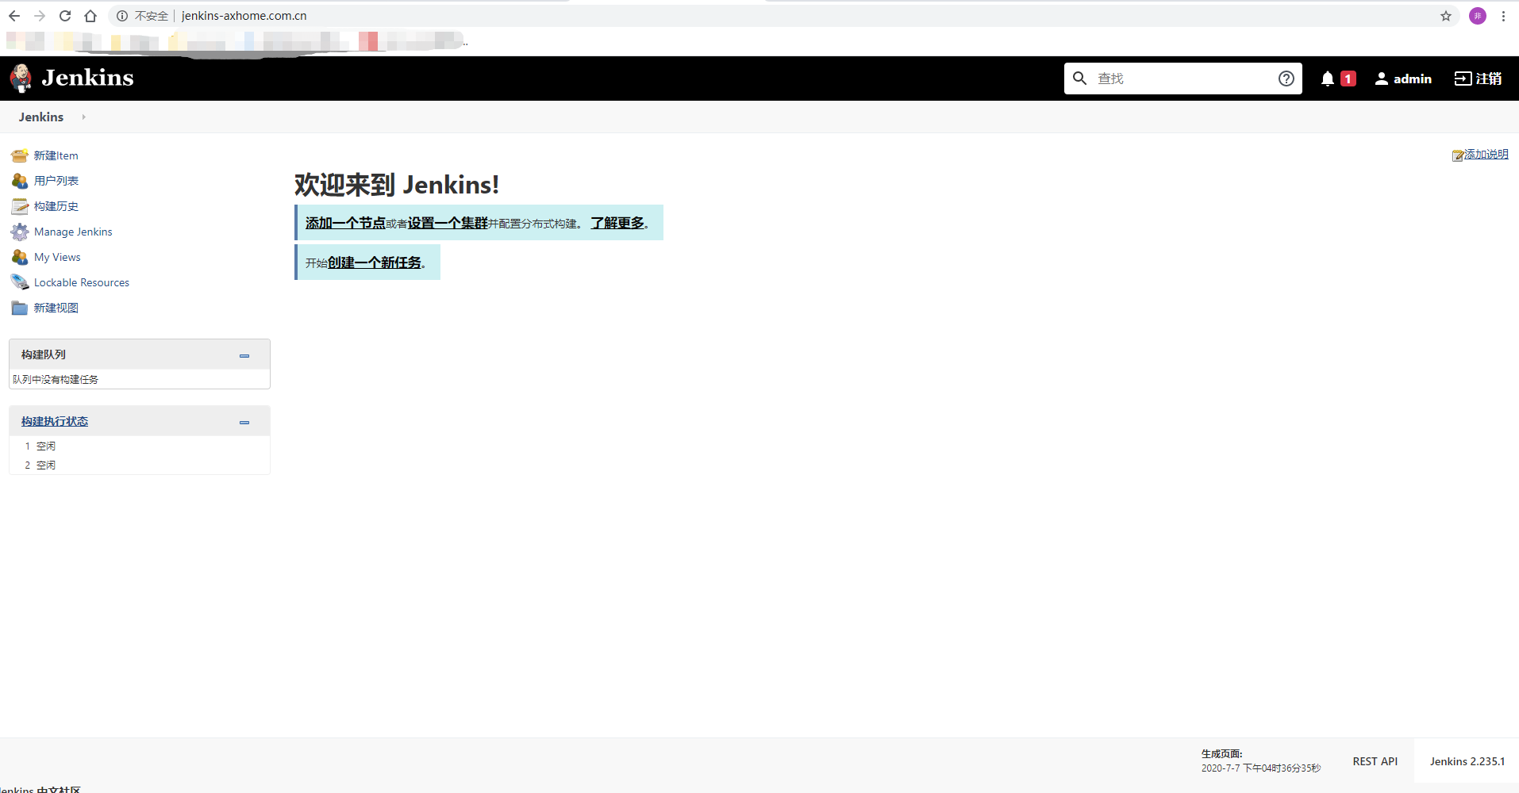Focus the 查找 search input field
This screenshot has width=1519, height=793.
(1183, 79)
